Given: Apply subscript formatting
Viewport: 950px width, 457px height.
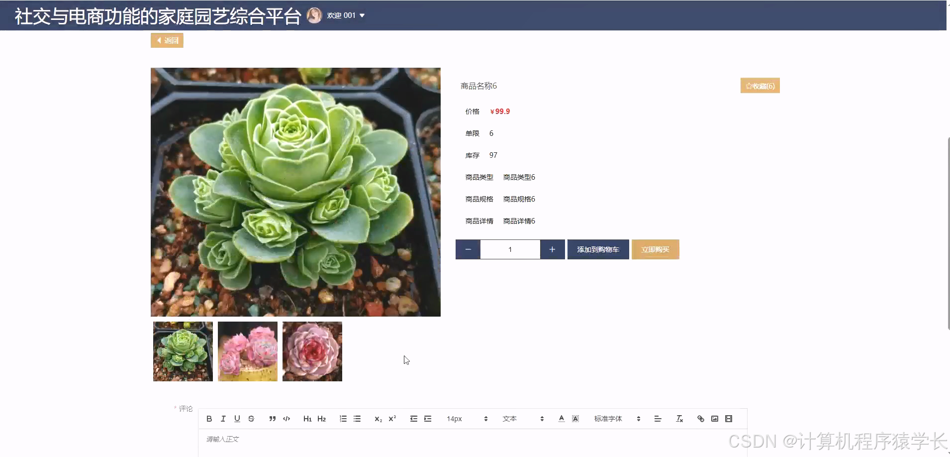Looking at the screenshot, I should [378, 419].
